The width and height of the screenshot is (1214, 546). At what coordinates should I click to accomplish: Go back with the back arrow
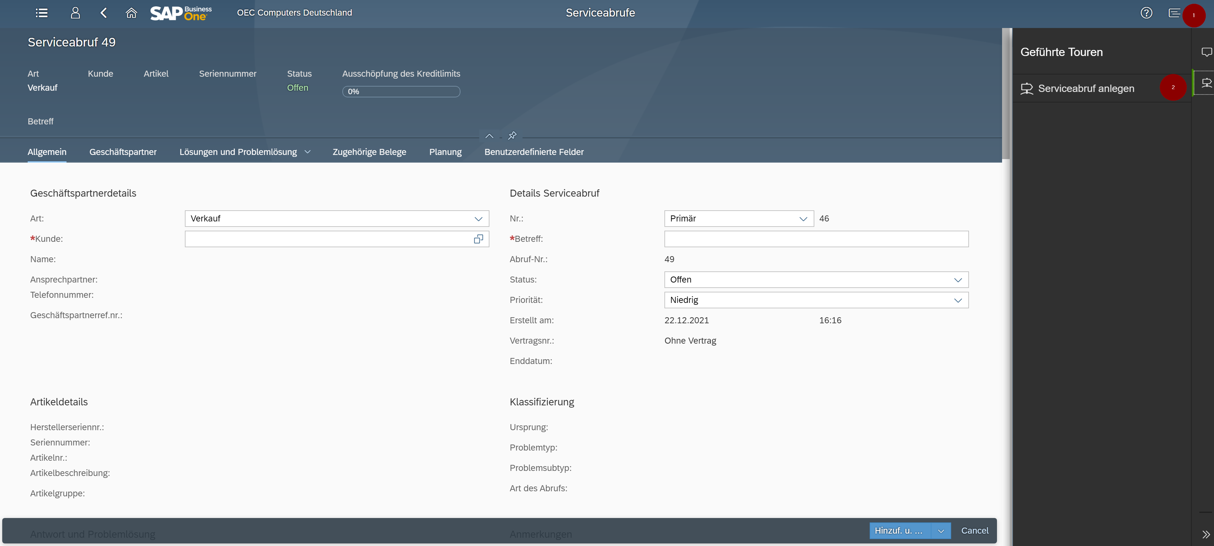[104, 13]
